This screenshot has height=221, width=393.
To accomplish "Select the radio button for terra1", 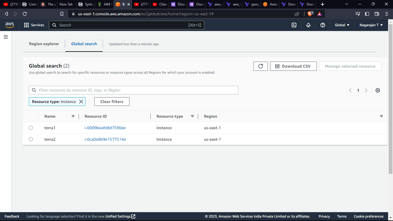I will tap(31, 128).
